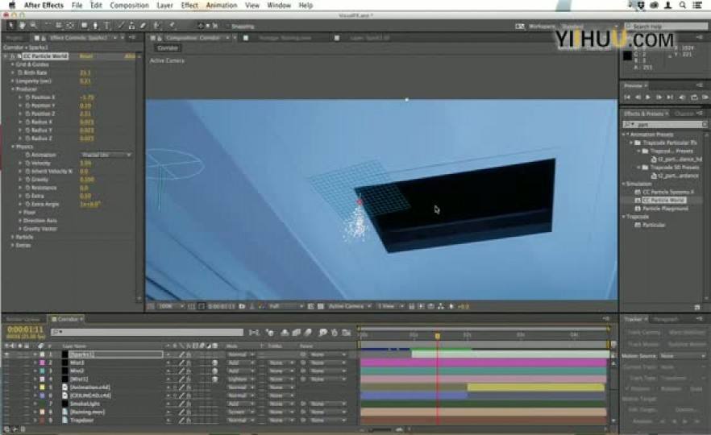Open the Active Camera view dropdown
The width and height of the screenshot is (711, 435).
click(x=349, y=306)
